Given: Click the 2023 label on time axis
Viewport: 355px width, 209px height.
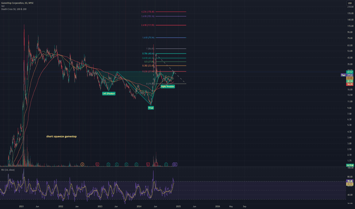Looking at the screenshot, I should tap(100, 206).
